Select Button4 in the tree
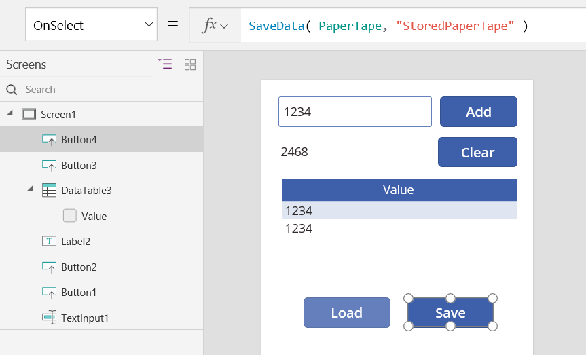This screenshot has height=355, width=586. [x=79, y=139]
